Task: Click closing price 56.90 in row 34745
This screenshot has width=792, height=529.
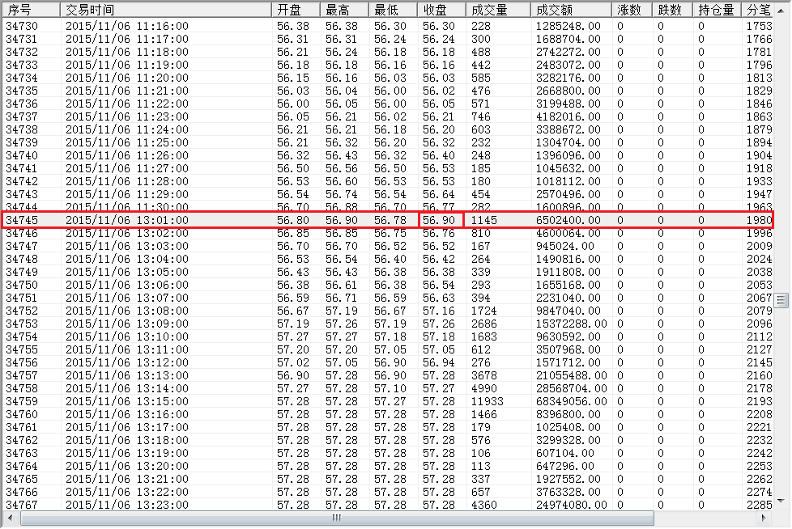Action: click(x=439, y=220)
